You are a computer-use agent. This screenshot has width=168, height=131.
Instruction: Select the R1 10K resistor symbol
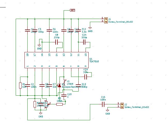coord(20,86)
